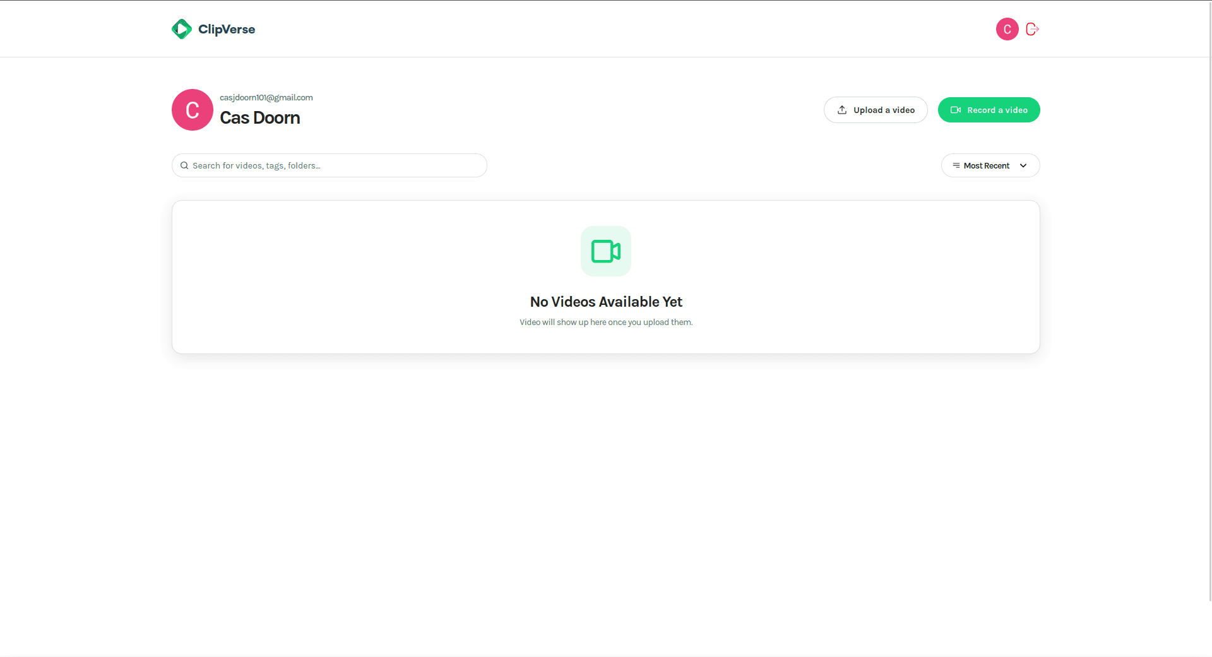Image resolution: width=1212 pixels, height=657 pixels.
Task: Select the large pink profile avatar
Action: tap(193, 110)
